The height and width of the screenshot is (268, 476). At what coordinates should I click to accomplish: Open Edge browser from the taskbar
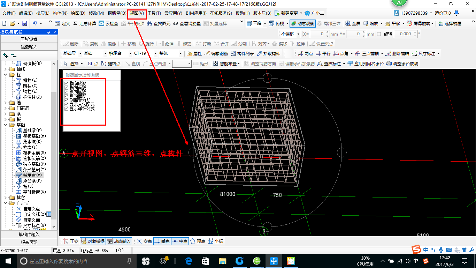189,261
